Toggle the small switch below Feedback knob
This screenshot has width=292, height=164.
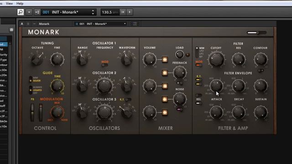tap(180, 83)
